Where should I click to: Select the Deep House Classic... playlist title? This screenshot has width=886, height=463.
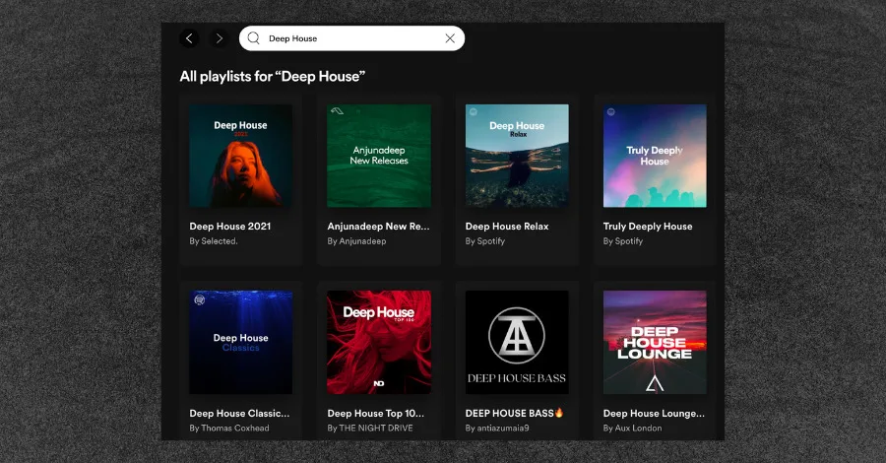(239, 413)
